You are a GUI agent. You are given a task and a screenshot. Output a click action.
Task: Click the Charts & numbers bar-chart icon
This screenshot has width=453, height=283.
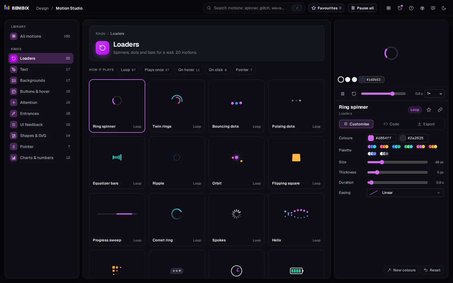(14, 158)
